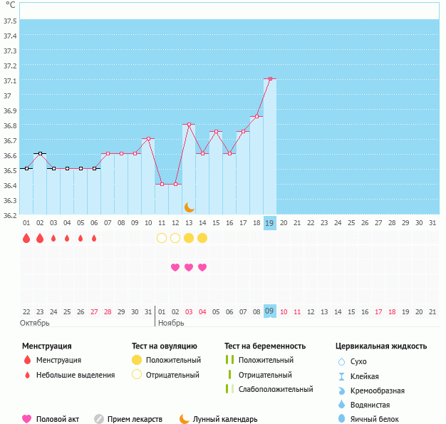Click the orange moon icon beside Лунный календарь
Viewport: 446px width, 424px height.
click(185, 419)
